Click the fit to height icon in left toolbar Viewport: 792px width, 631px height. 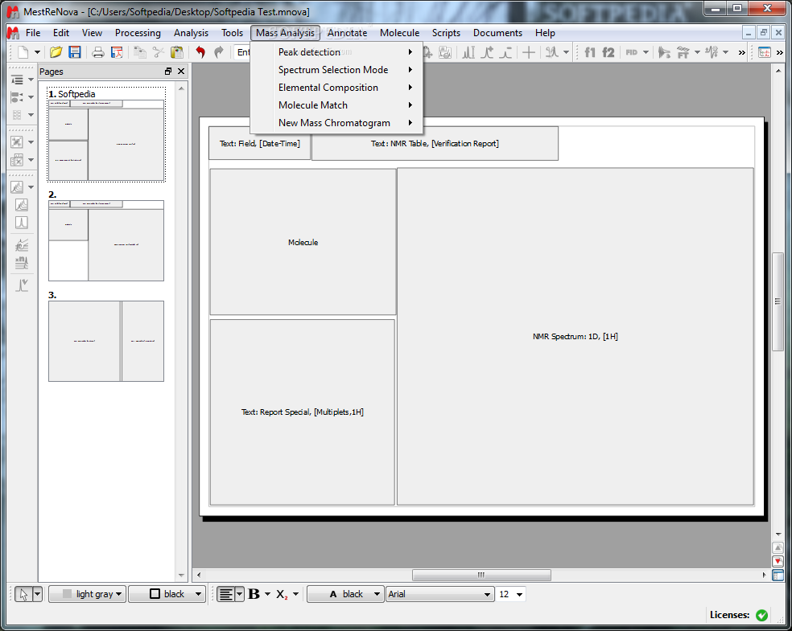pyautogui.click(x=17, y=142)
